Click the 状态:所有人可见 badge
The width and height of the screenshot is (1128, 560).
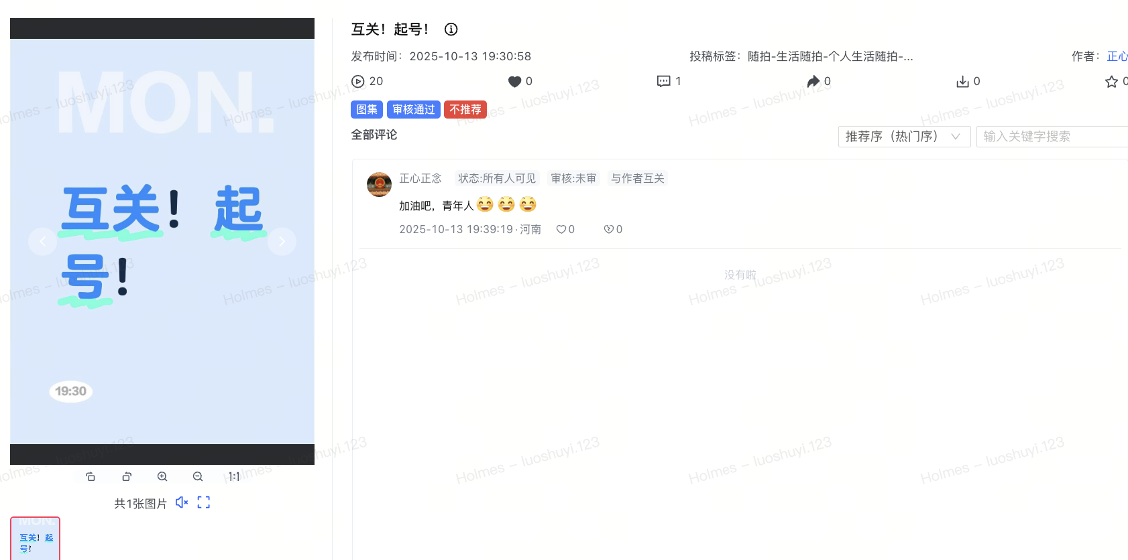click(x=497, y=178)
